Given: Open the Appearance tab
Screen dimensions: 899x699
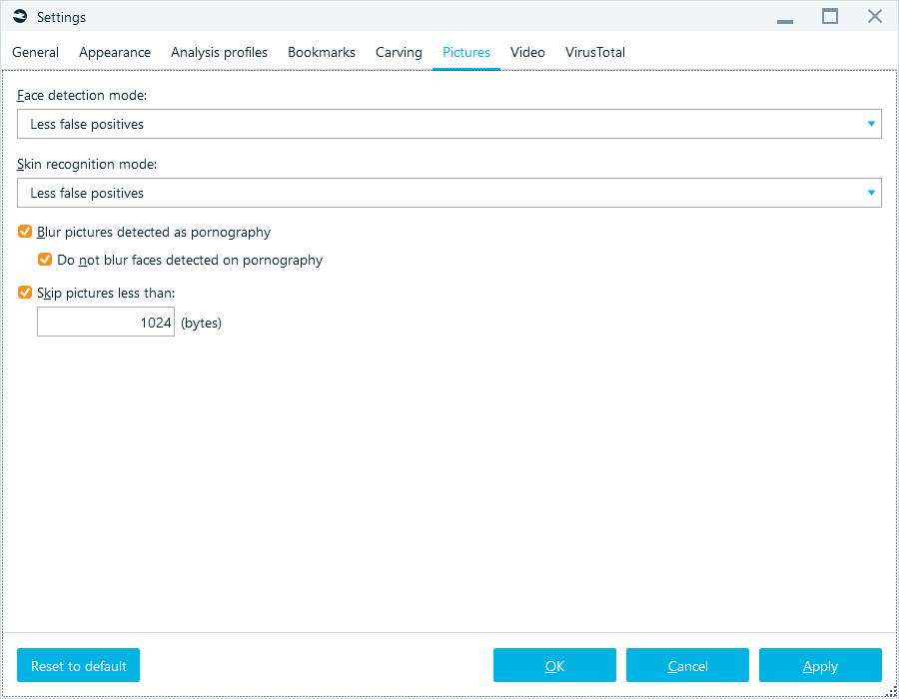Looking at the screenshot, I should (115, 52).
